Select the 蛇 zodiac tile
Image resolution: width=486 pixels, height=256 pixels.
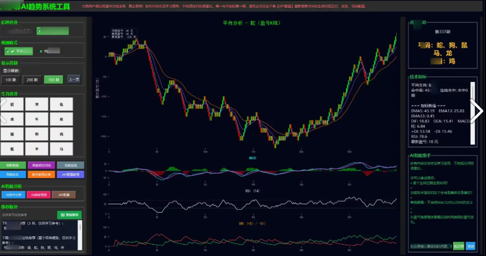[x=12, y=104]
